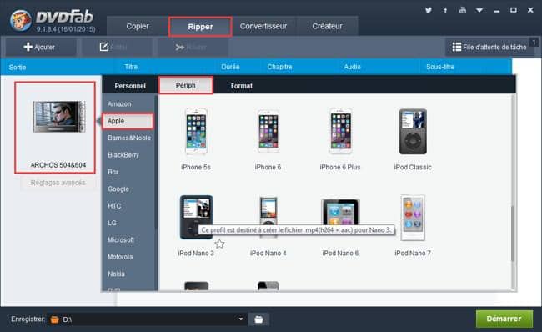Click the Sous-titre column header

(x=440, y=67)
